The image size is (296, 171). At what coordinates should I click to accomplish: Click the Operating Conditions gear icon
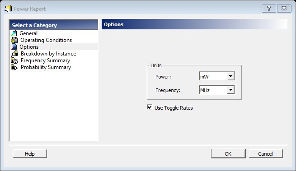[14, 40]
